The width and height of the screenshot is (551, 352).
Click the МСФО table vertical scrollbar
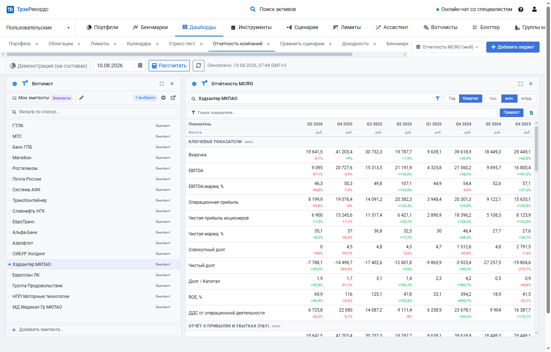[x=536, y=149]
